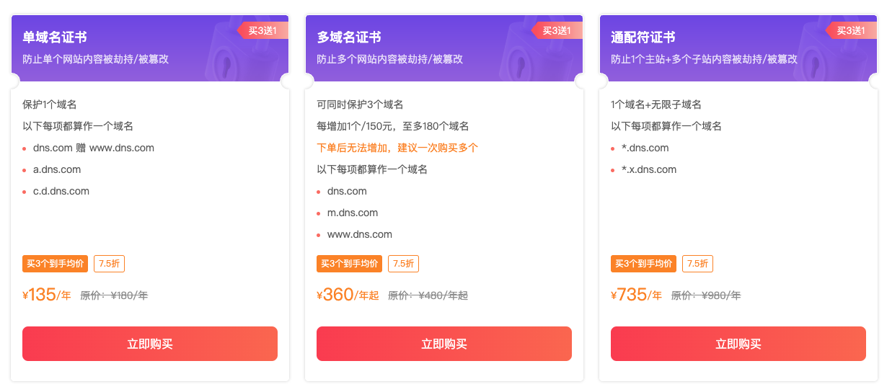Click the orange 下单后无法增加 notice text
This screenshot has width=887, height=392.
pyautogui.click(x=397, y=148)
